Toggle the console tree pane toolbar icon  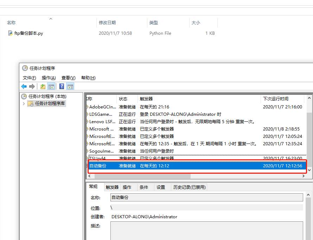(51, 86)
